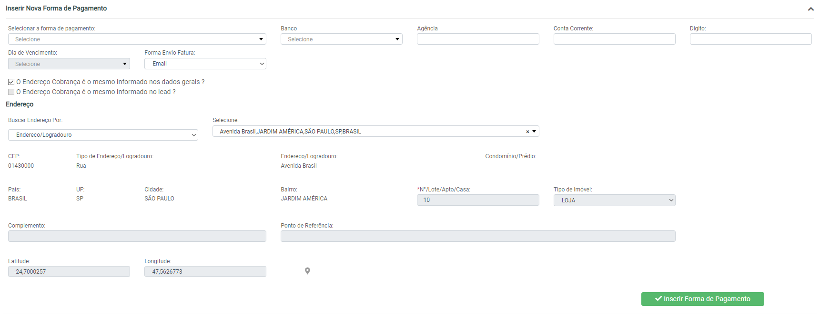820x314 pixels.
Task: Focus the Dígito input field
Action: tap(750, 39)
